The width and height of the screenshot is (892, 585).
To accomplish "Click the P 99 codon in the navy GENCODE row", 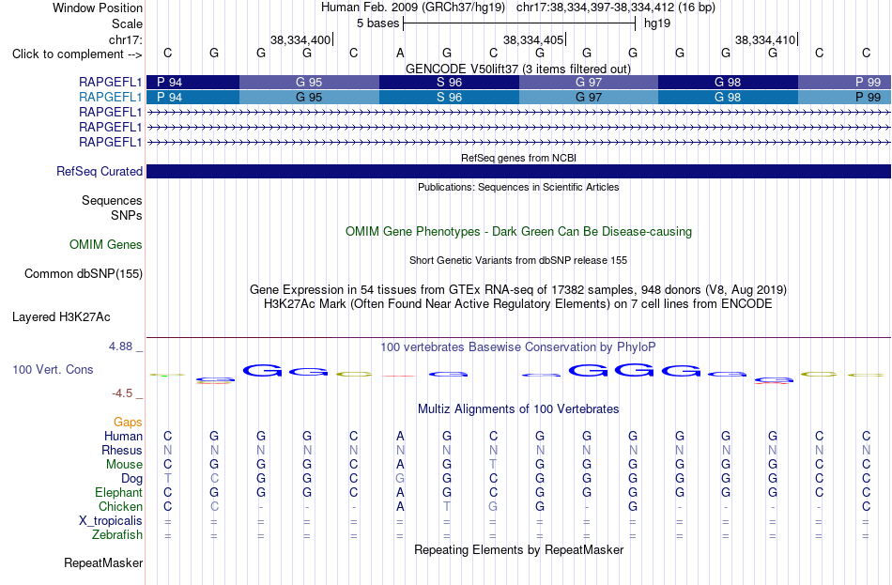I will [844, 82].
